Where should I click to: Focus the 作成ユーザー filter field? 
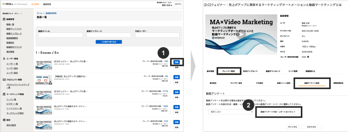tap(157, 35)
